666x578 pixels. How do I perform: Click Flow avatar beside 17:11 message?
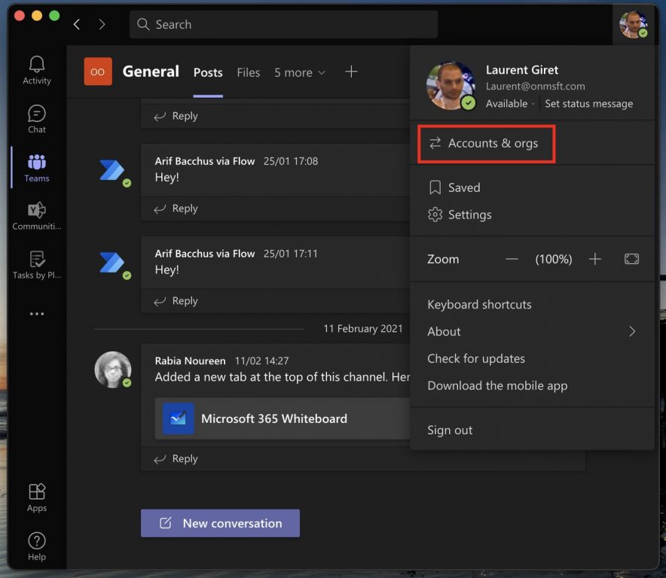point(112,263)
